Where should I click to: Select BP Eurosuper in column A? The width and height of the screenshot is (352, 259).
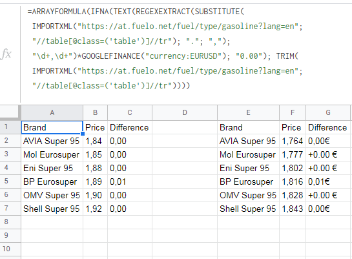pyautogui.click(x=52, y=181)
